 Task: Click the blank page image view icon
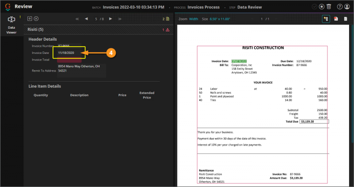346,19
